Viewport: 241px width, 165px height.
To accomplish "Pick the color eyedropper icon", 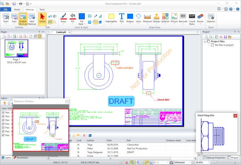I will (96, 16).
